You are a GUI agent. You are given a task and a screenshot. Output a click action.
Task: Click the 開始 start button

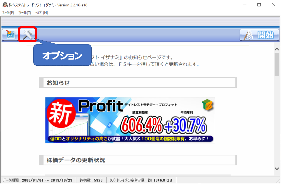click(x=259, y=35)
